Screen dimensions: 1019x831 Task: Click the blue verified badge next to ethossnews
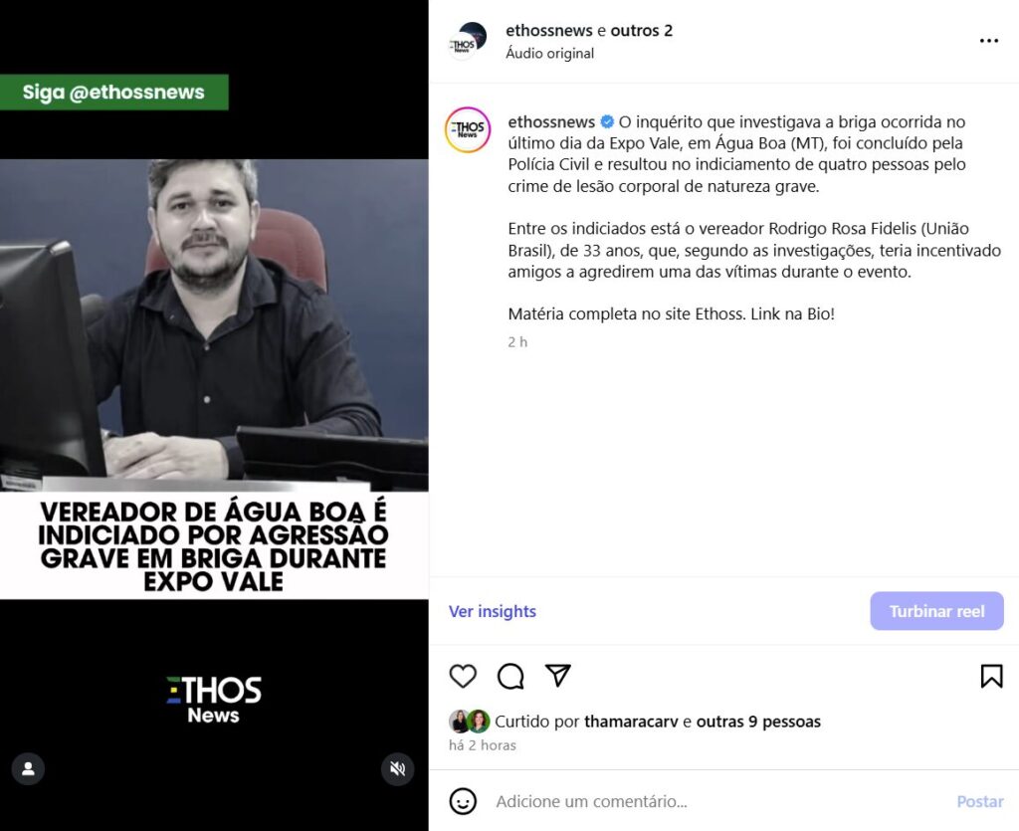click(607, 121)
